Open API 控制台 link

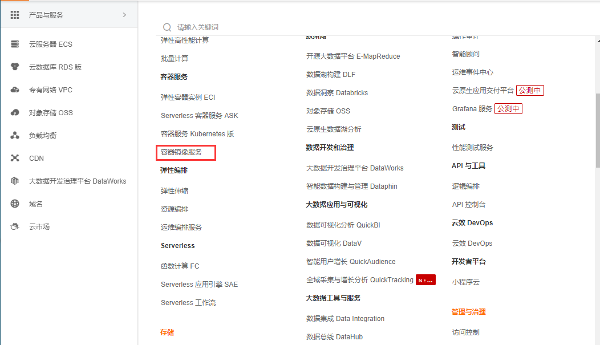(469, 205)
